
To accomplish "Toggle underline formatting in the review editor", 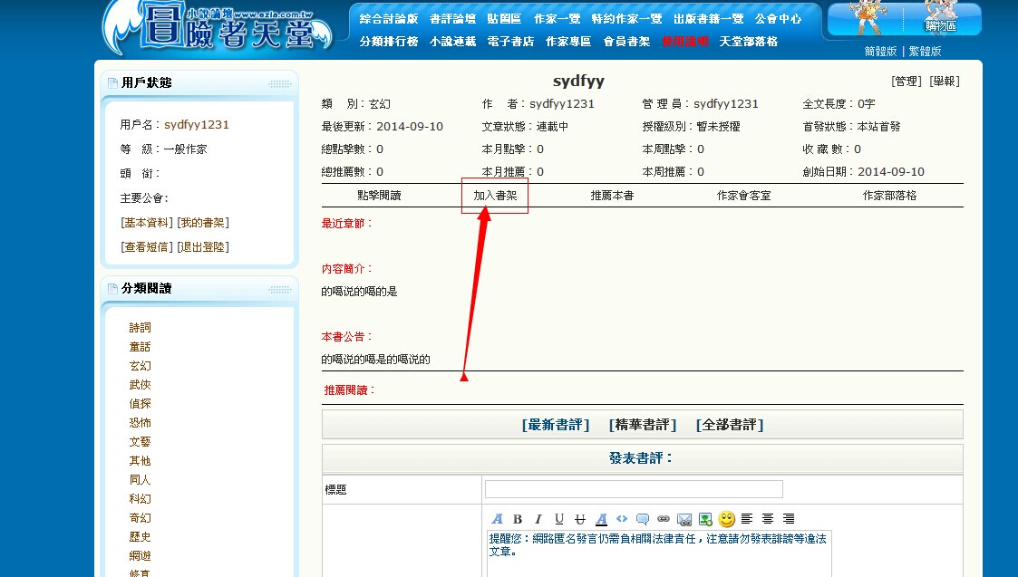I will pos(558,518).
